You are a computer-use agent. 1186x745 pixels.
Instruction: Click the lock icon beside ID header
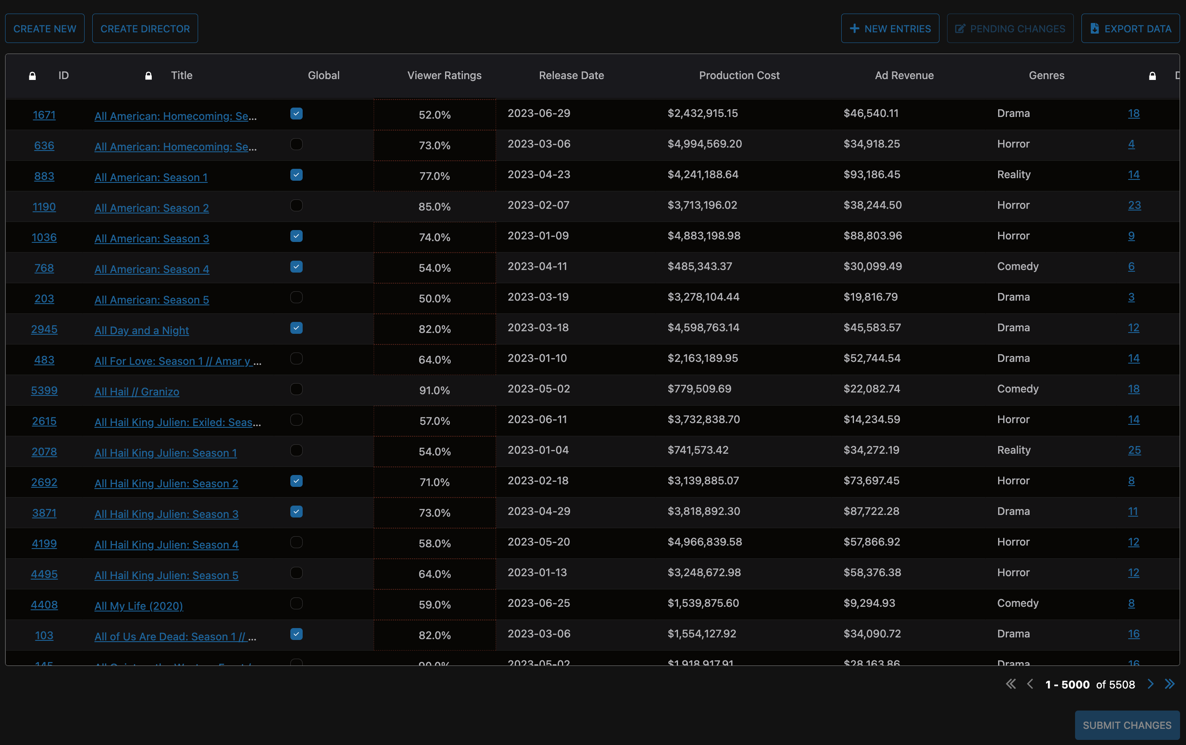point(32,76)
